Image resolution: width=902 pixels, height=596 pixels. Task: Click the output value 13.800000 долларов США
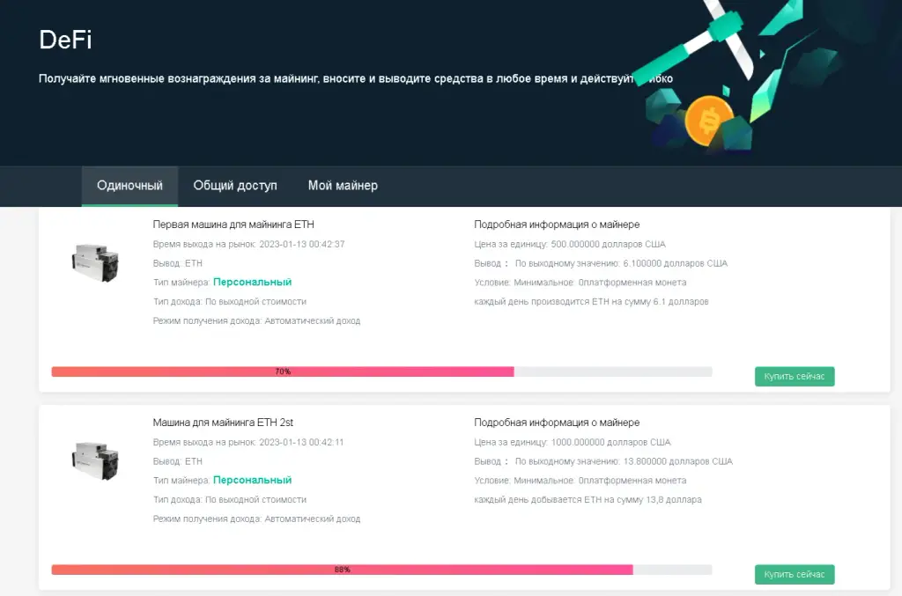click(x=677, y=461)
